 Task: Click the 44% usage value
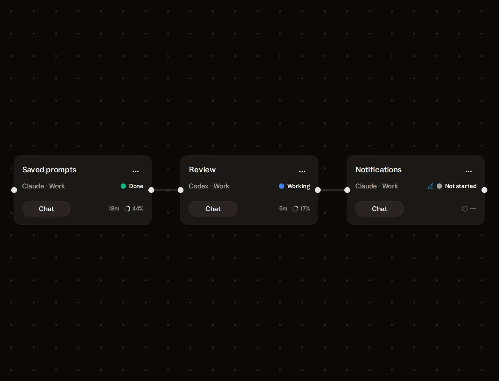coord(138,209)
